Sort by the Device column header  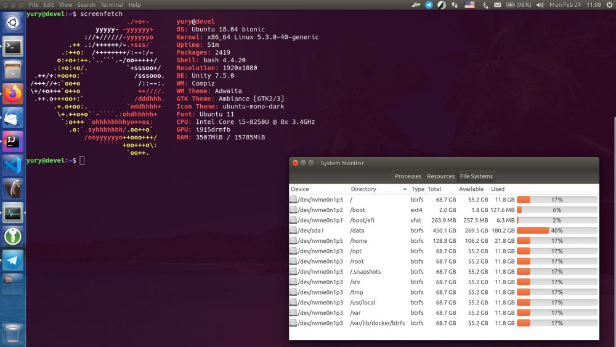click(318, 189)
